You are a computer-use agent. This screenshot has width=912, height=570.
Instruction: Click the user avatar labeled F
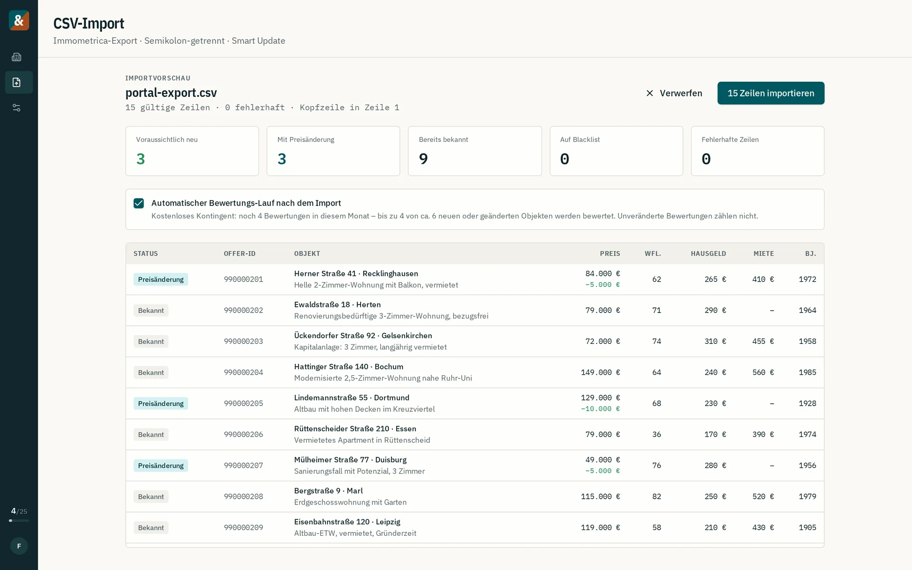pyautogui.click(x=19, y=546)
